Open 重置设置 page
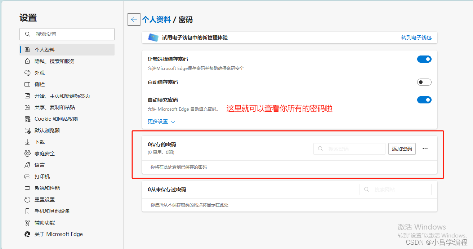473x249 pixels. [x=67, y=200]
